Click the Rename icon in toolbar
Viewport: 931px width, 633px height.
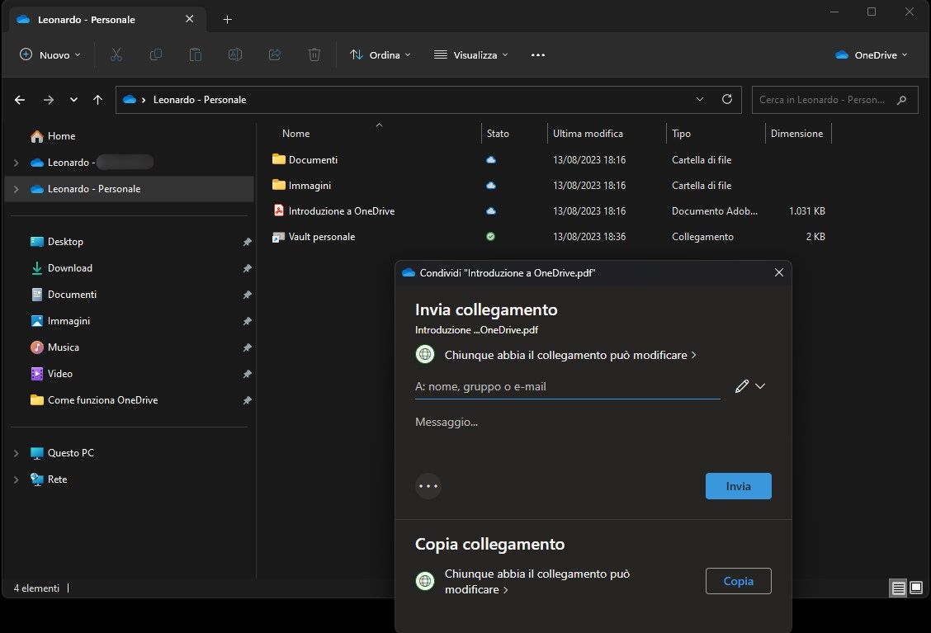tap(235, 54)
